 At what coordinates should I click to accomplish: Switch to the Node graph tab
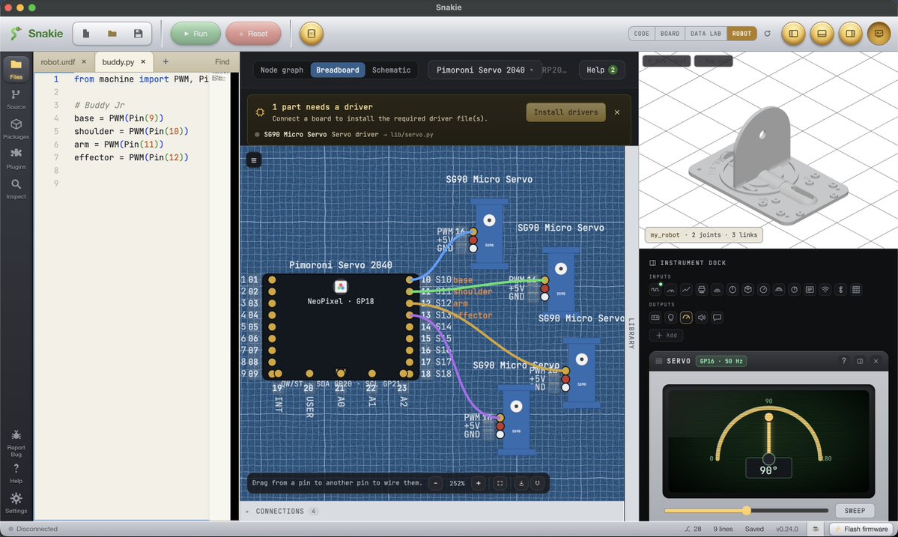pyautogui.click(x=282, y=70)
